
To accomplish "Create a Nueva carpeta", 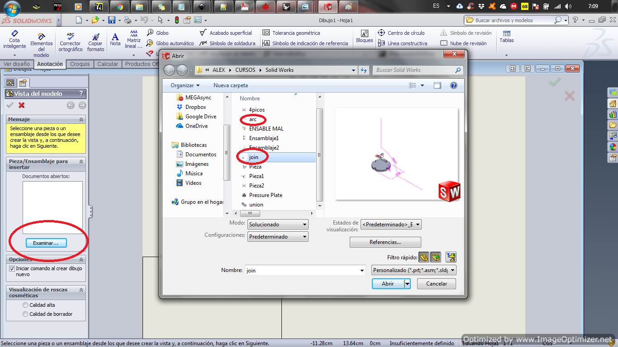I will [x=230, y=85].
